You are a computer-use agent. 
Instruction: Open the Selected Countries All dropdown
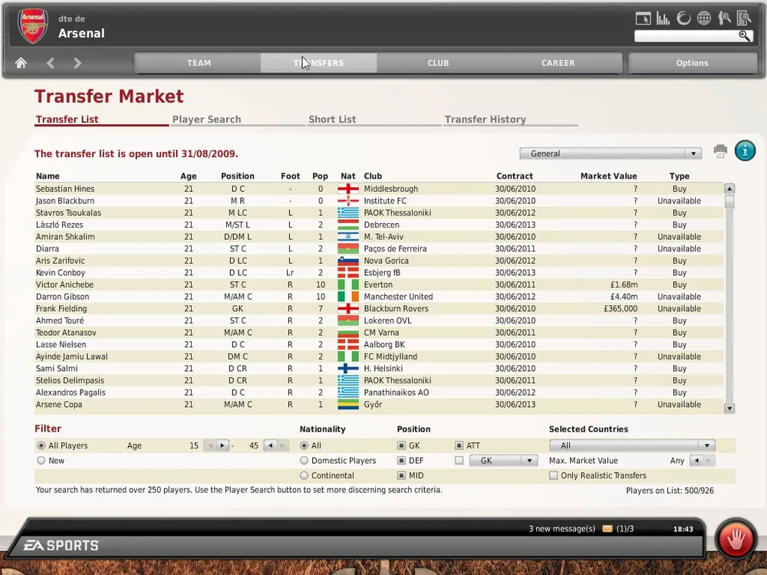(632, 445)
